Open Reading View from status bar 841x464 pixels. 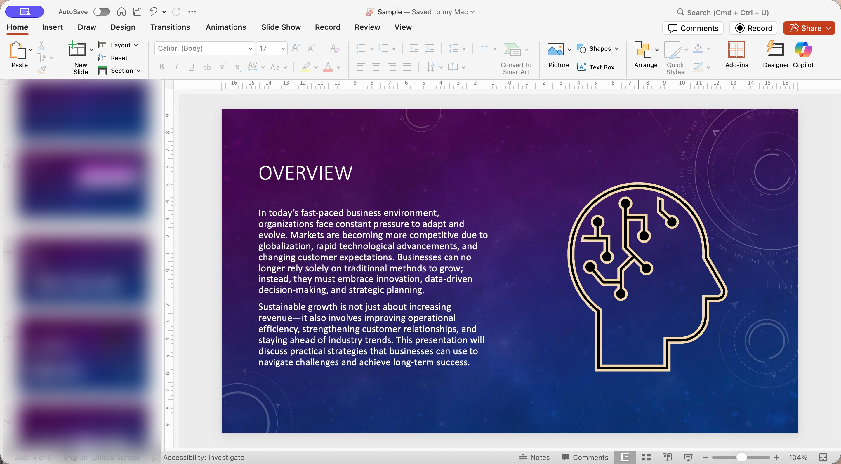(x=667, y=457)
